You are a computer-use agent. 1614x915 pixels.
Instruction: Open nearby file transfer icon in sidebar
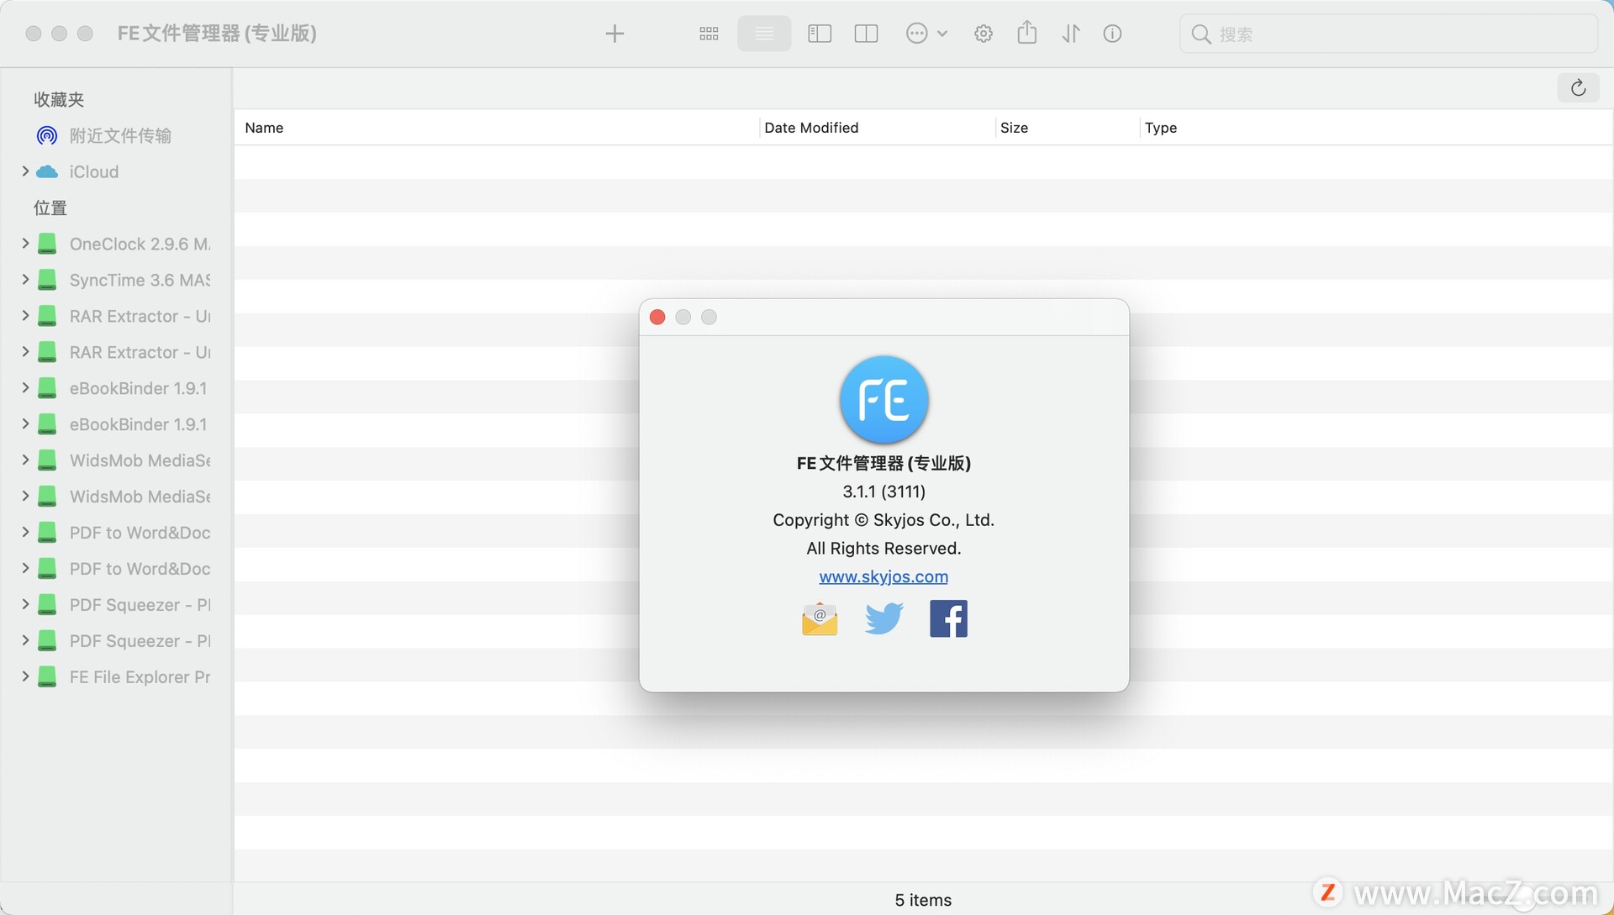[47, 135]
